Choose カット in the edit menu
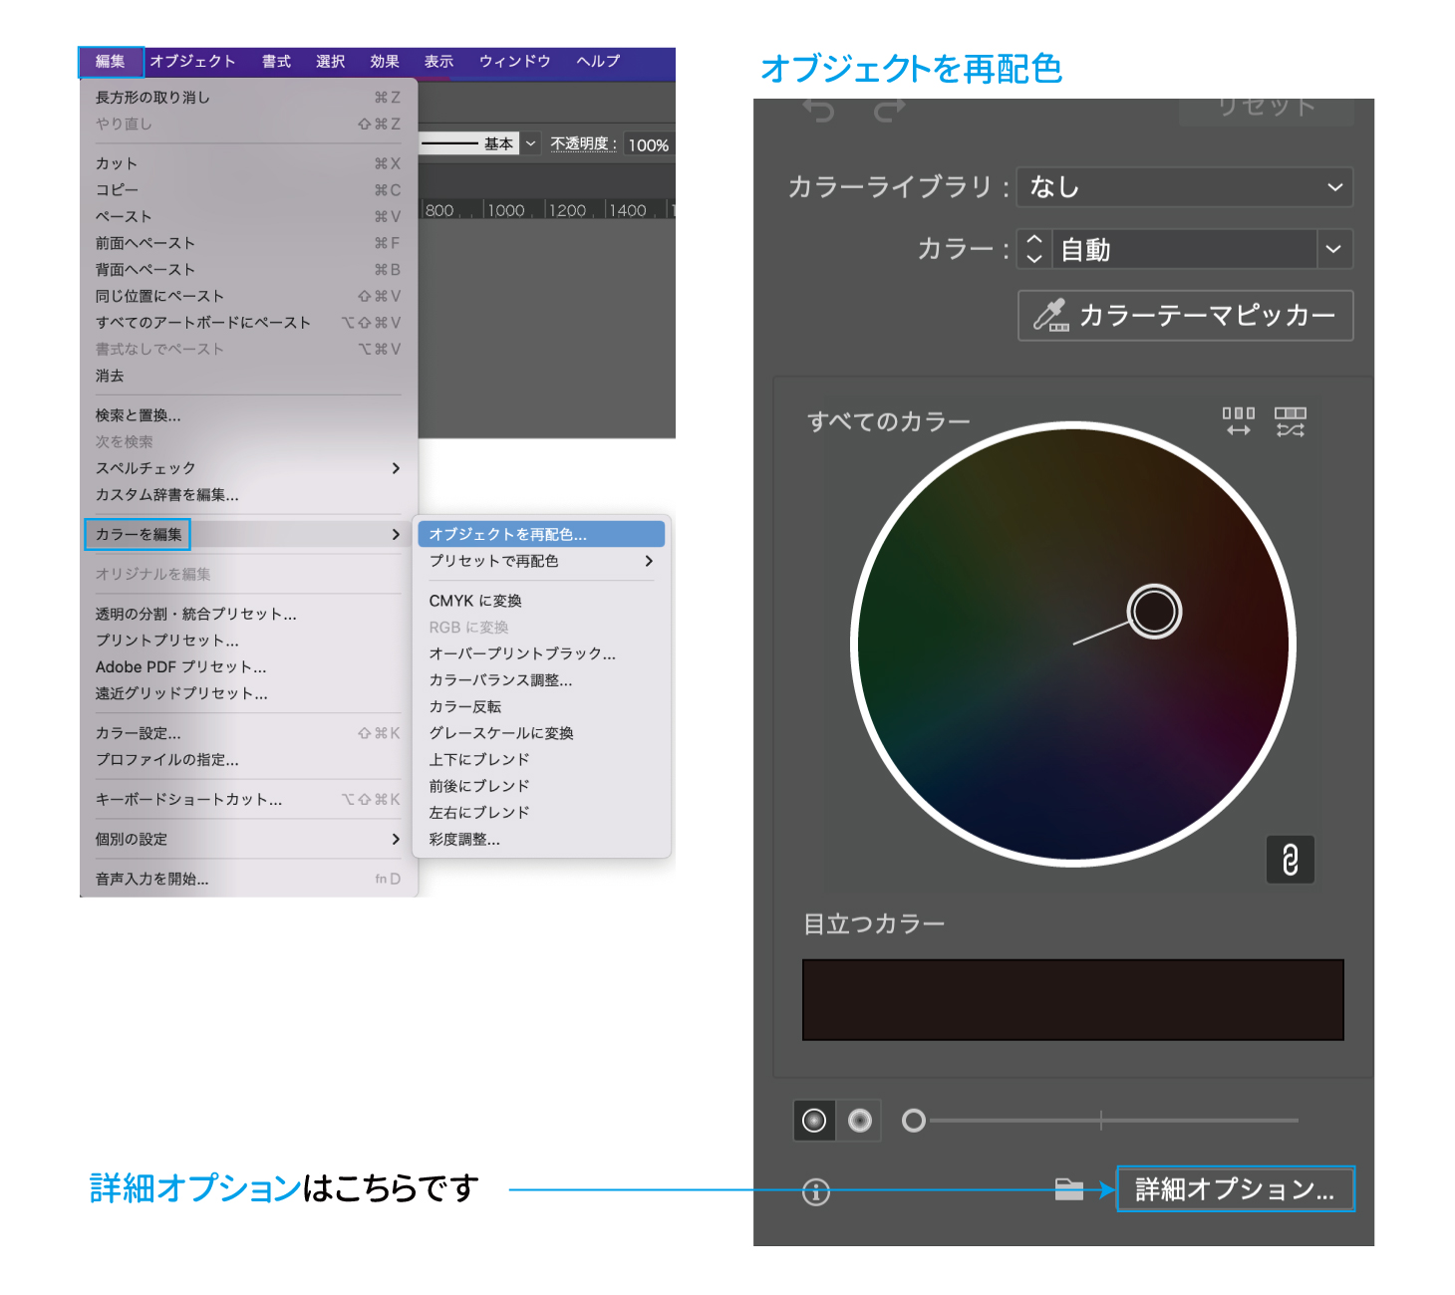Viewport: 1455px width, 1295px height. [248, 163]
